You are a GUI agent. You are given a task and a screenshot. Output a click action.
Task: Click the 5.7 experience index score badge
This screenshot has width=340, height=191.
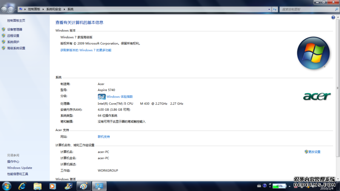102,97
